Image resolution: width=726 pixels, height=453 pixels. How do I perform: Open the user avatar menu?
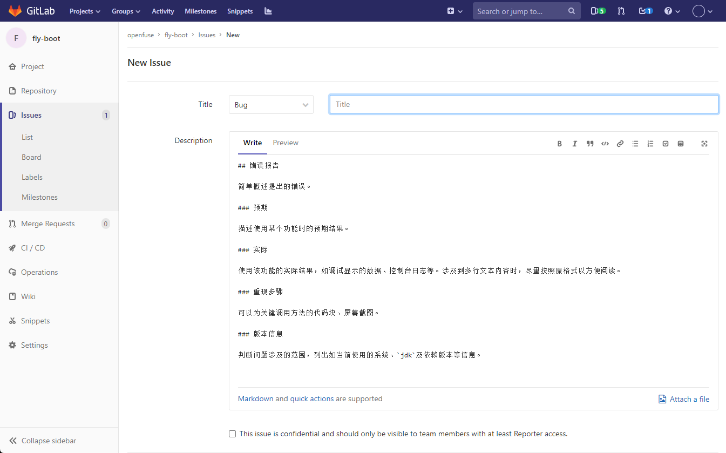tap(702, 11)
